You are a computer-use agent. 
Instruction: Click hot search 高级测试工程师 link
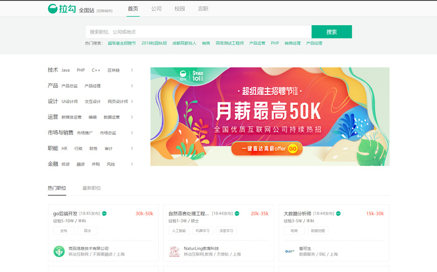click(230, 43)
